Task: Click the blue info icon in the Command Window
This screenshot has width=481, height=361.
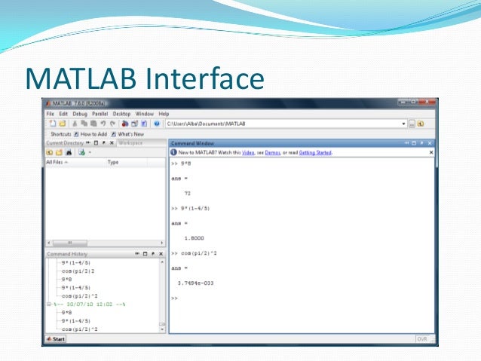Action: point(173,152)
